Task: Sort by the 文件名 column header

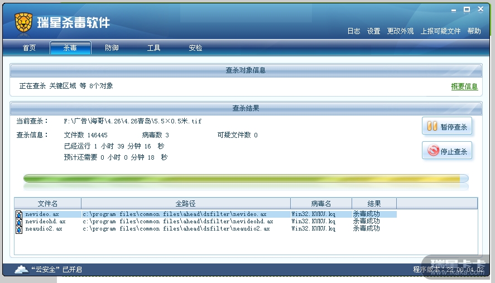Action: pyautogui.click(x=47, y=203)
